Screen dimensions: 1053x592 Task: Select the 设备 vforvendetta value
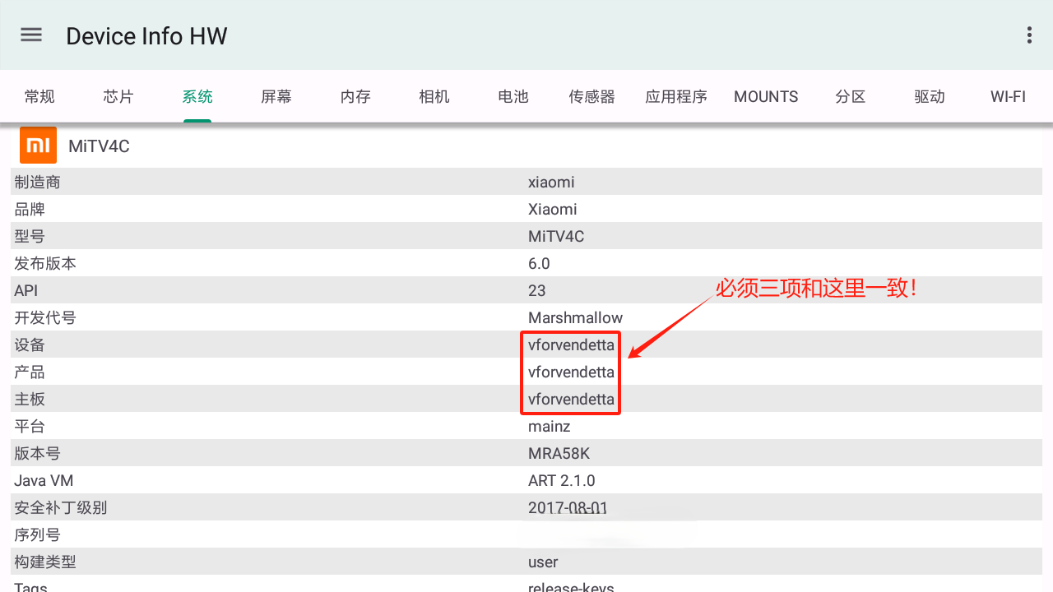[x=571, y=345]
